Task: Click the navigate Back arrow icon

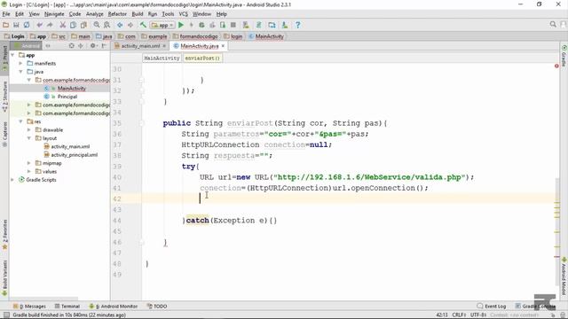Action: [120, 25]
